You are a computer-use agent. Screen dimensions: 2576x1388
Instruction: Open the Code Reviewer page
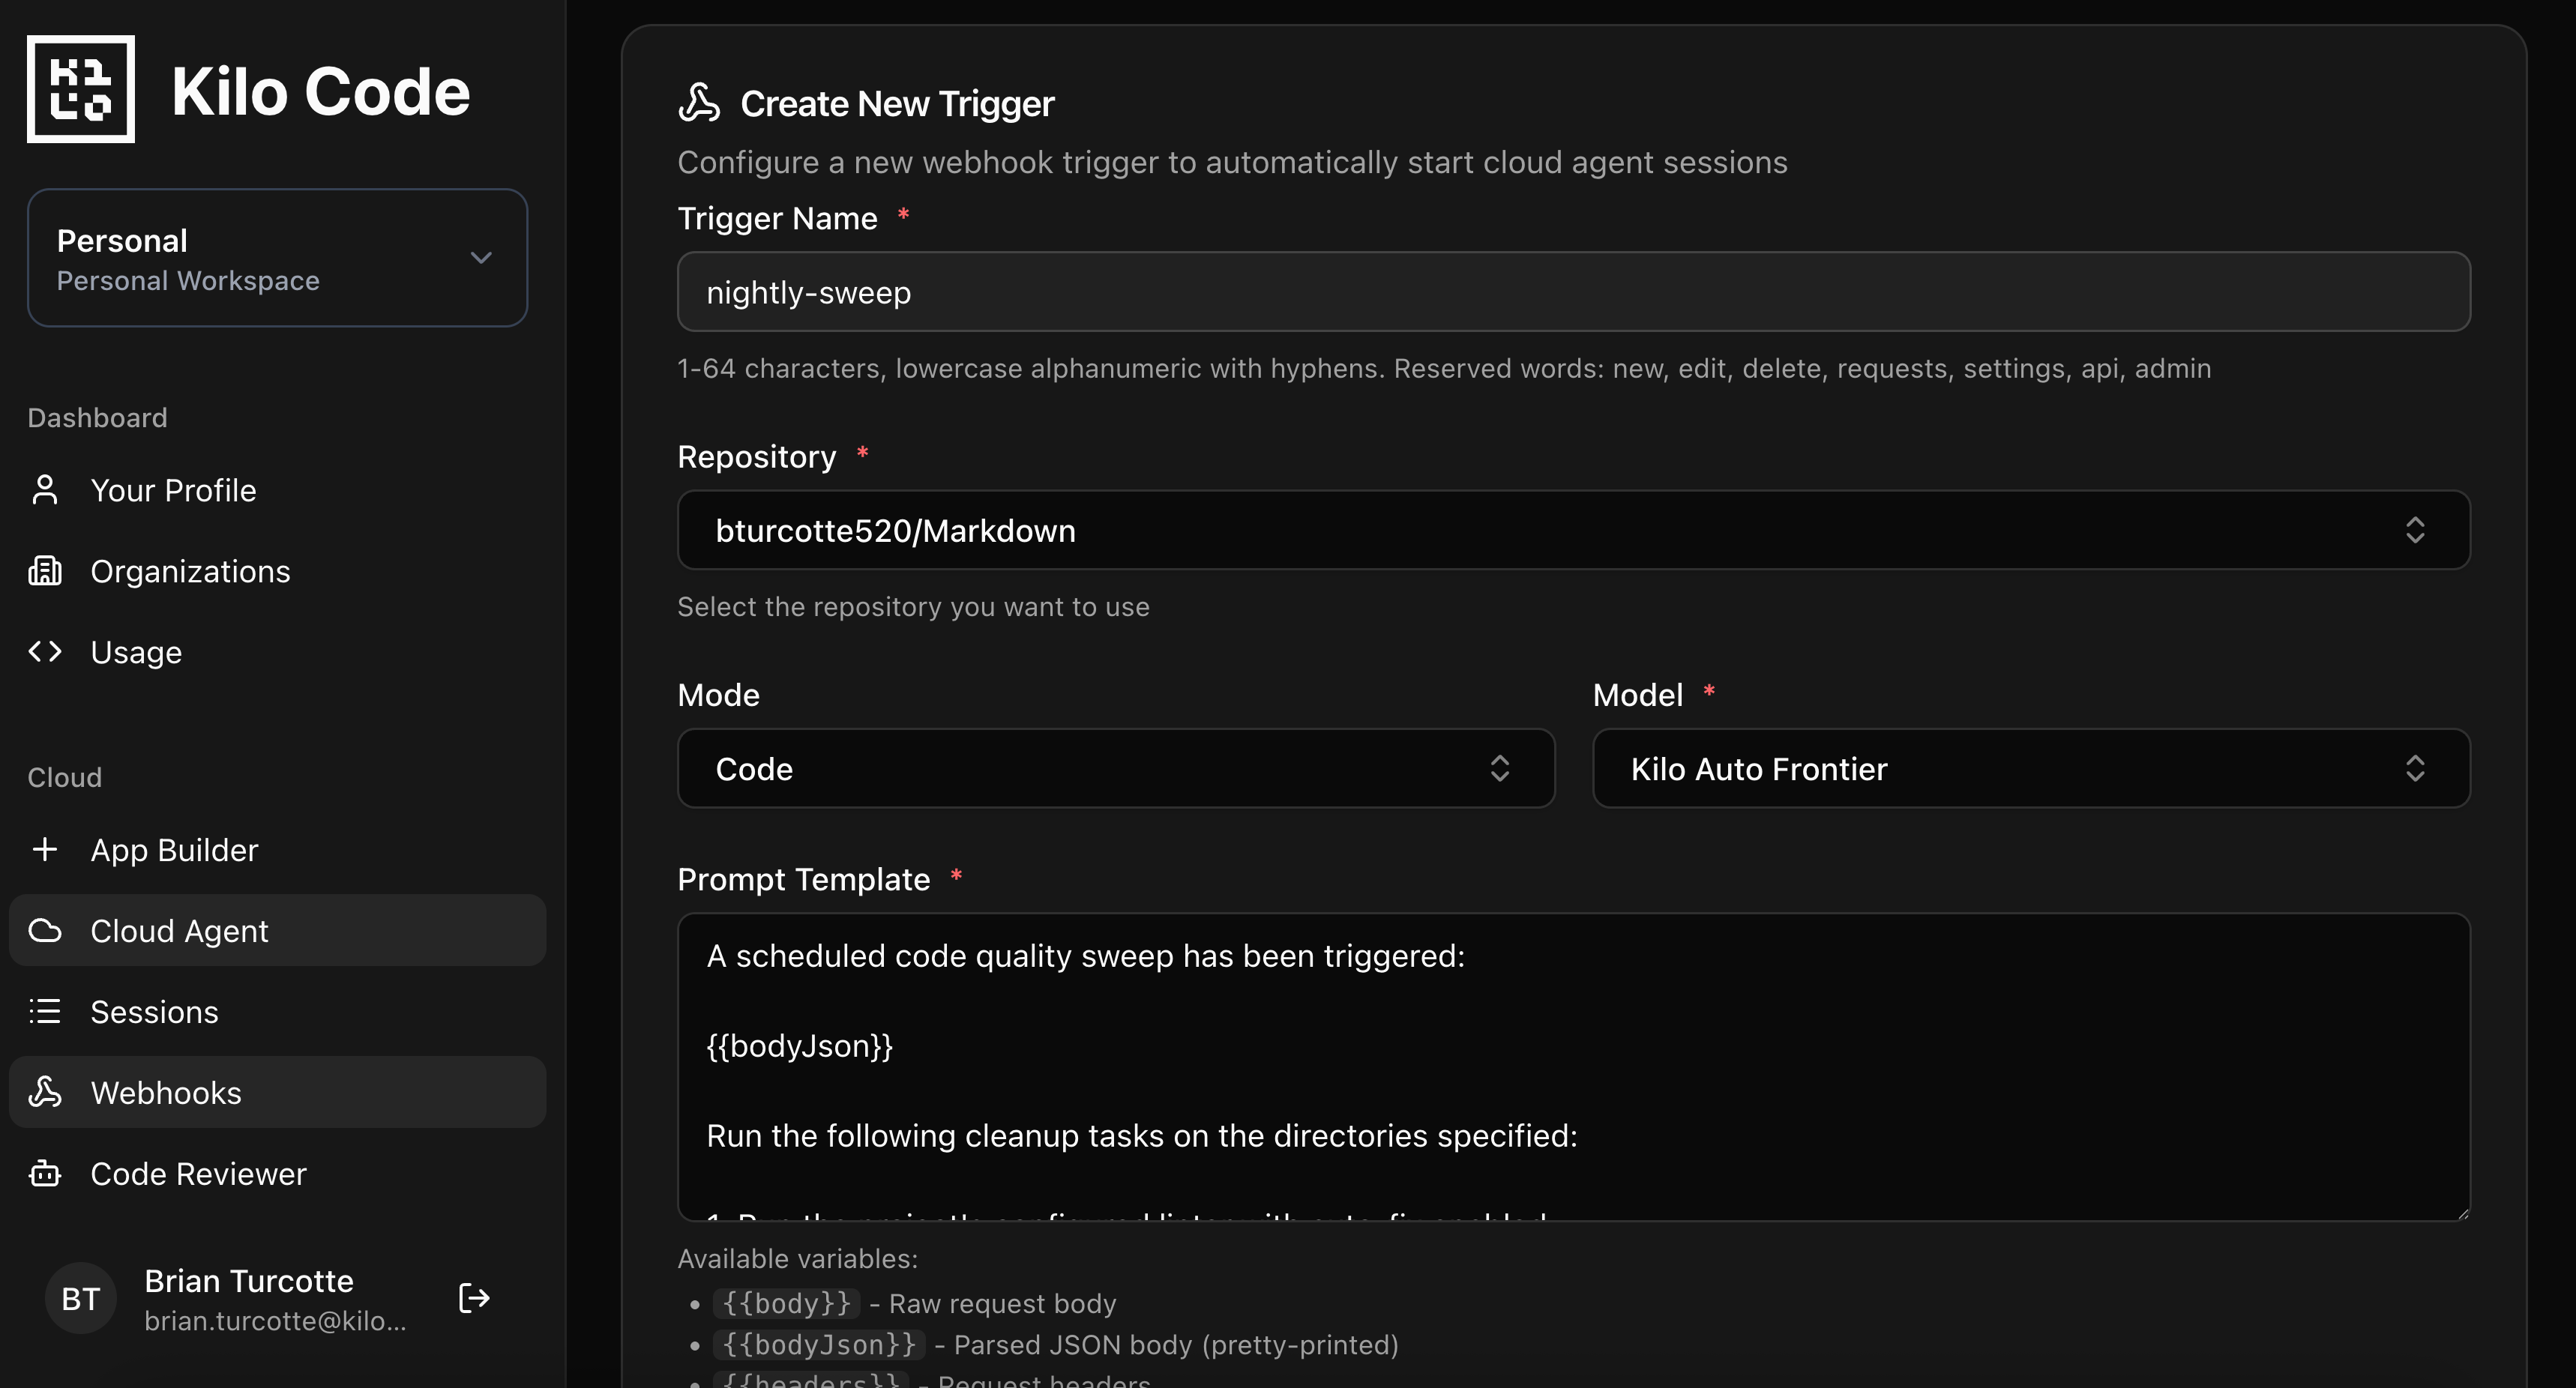coord(198,1173)
